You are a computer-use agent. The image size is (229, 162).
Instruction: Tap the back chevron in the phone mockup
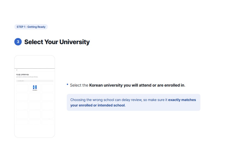[17, 70]
